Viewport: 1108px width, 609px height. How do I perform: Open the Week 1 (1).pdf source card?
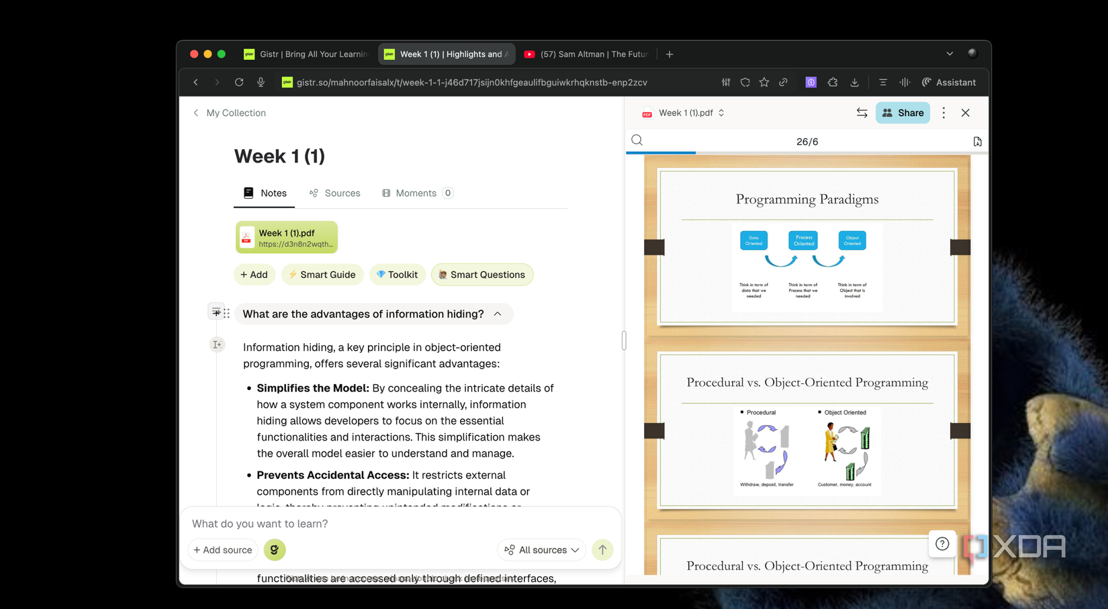pos(287,237)
